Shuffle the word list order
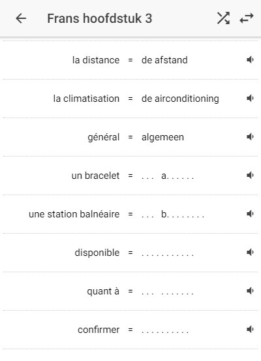 223,18
